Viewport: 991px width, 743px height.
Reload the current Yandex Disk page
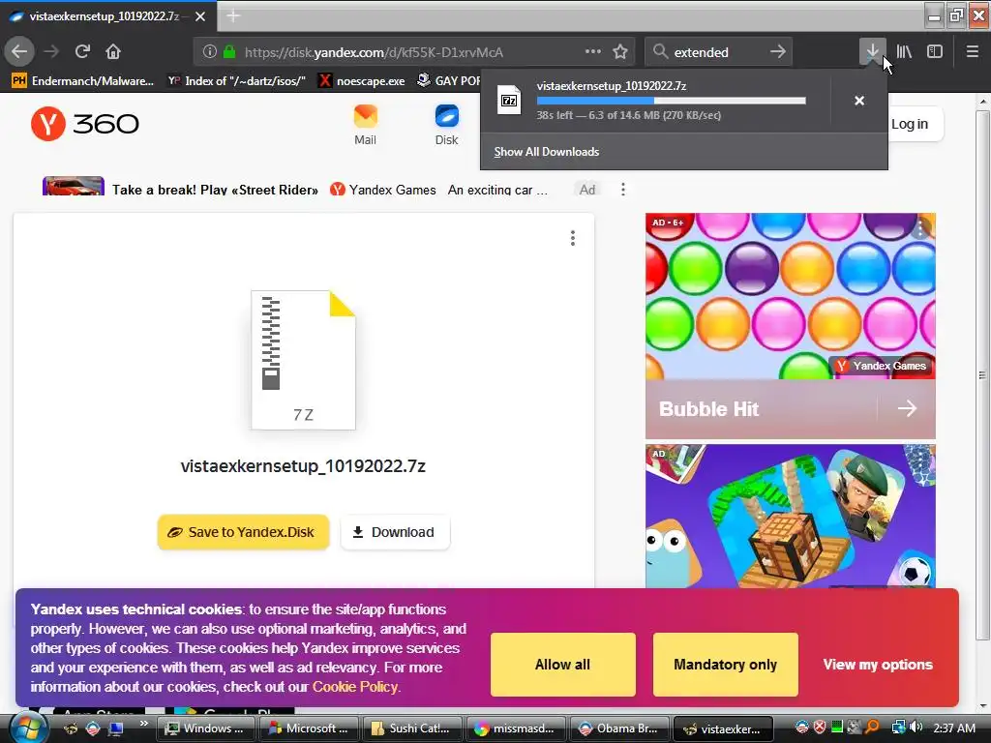(x=82, y=52)
